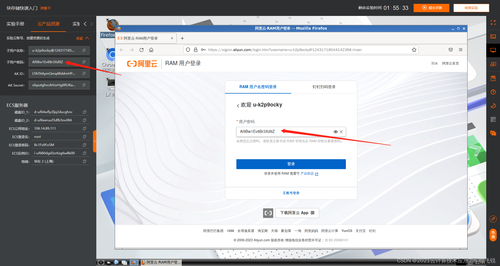Viewport: 500px width, 266px height.
Task: Click taskbar Firefox launcher icon
Action: (134, 262)
